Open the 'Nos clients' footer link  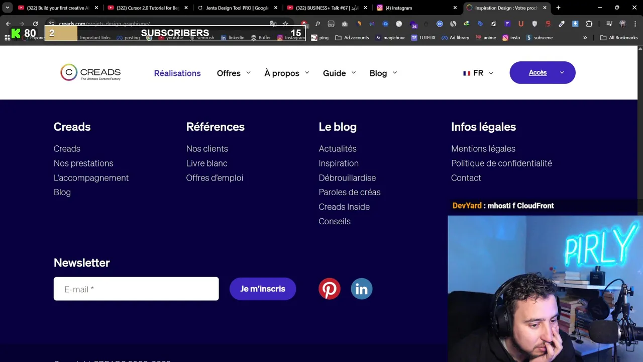click(x=207, y=149)
